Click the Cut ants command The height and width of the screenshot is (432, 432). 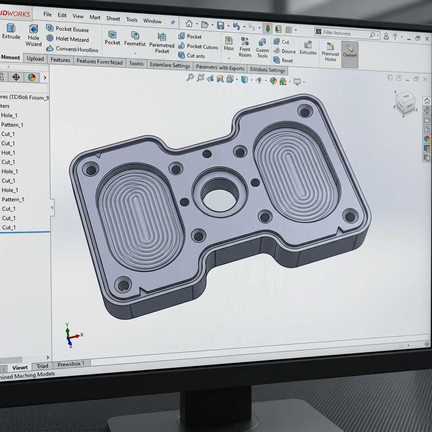click(x=192, y=55)
